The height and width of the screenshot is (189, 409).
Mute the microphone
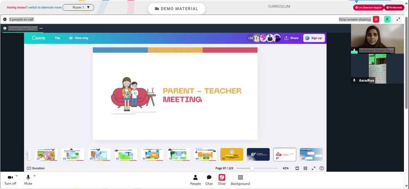[x=28, y=180]
